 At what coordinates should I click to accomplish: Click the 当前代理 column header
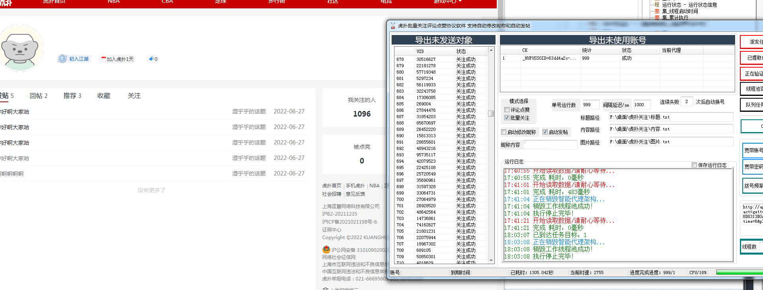tap(681, 50)
